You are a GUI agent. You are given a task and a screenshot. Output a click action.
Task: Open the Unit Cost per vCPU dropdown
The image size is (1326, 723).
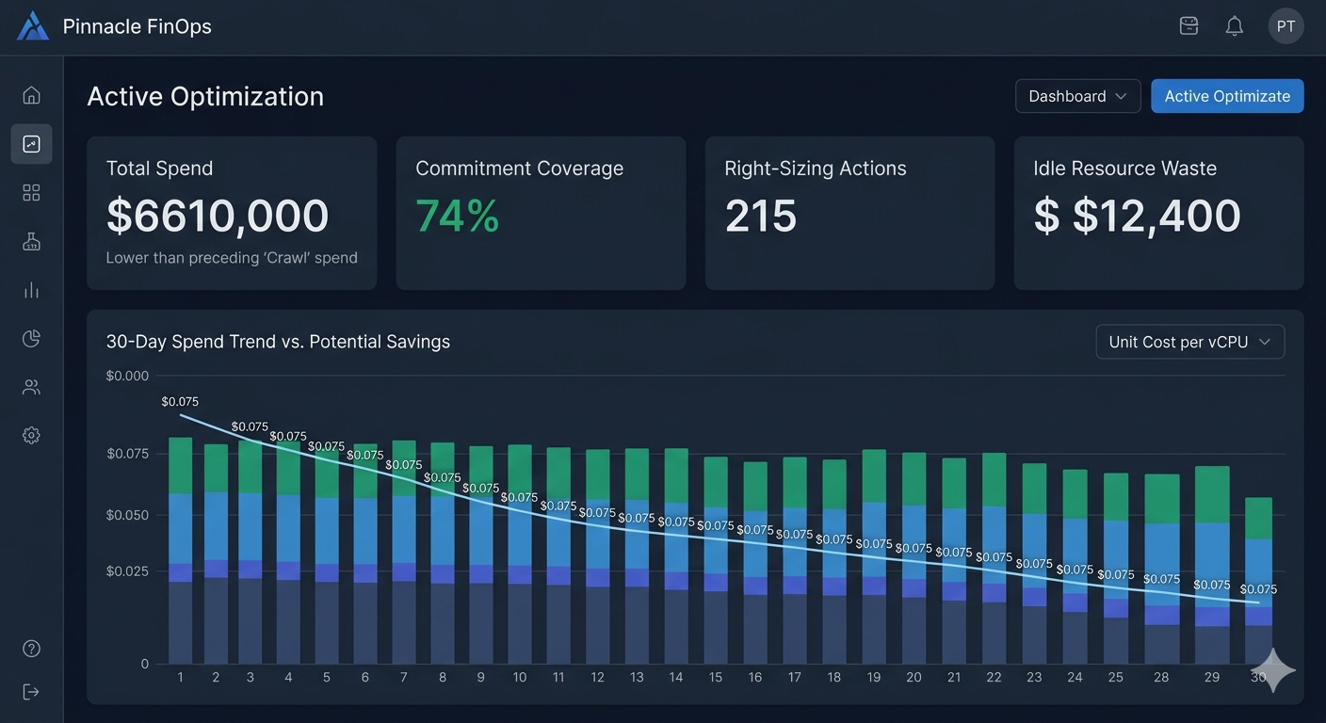pos(1189,342)
